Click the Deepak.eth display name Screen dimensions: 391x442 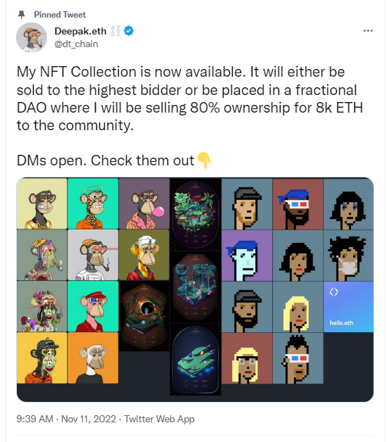tap(80, 31)
